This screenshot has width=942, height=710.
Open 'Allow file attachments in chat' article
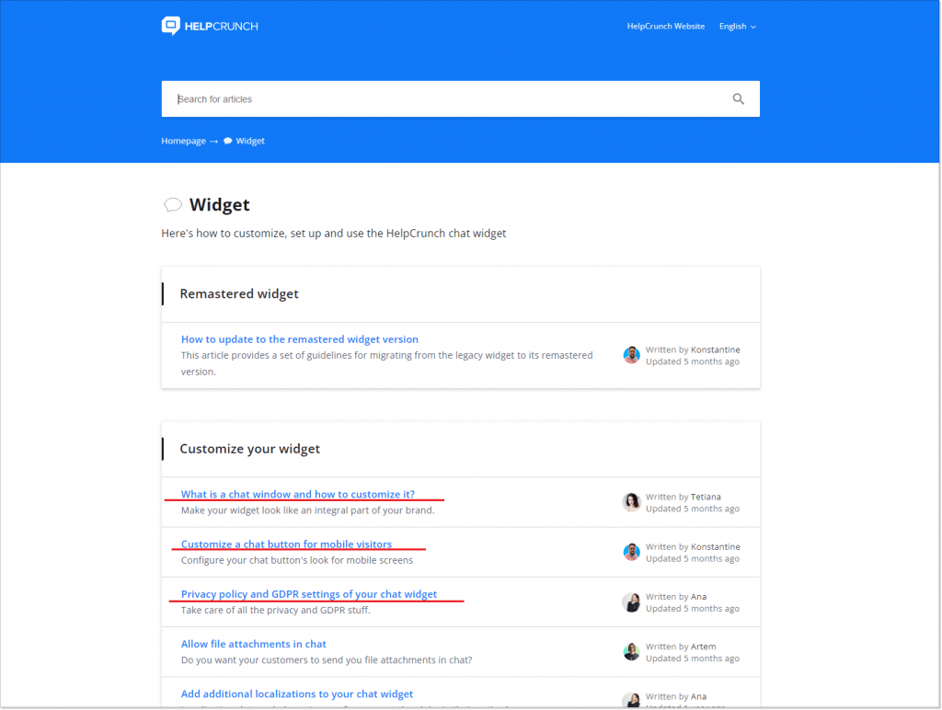[x=253, y=643]
